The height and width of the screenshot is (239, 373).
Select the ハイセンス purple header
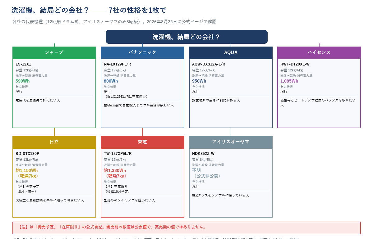(319, 53)
